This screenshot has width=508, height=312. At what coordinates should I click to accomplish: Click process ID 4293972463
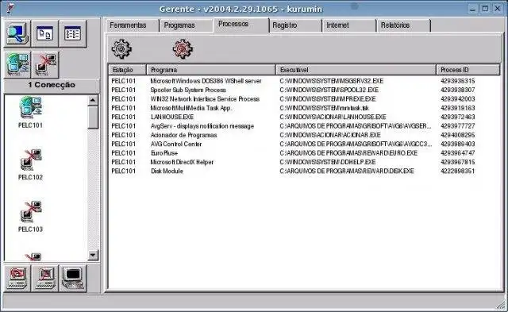point(457,117)
